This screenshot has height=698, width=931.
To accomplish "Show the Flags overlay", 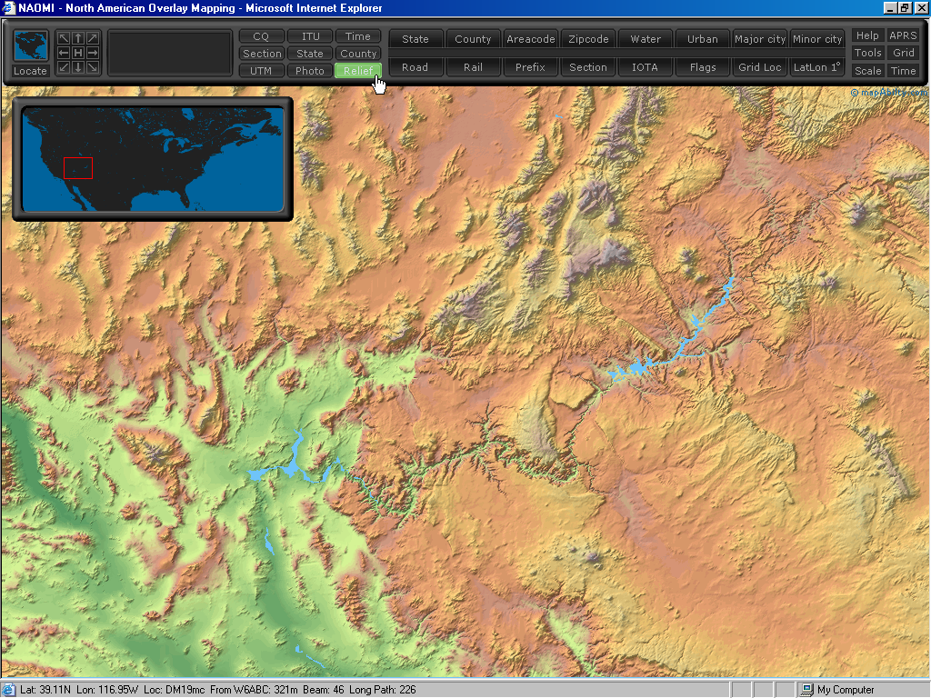I will (703, 67).
